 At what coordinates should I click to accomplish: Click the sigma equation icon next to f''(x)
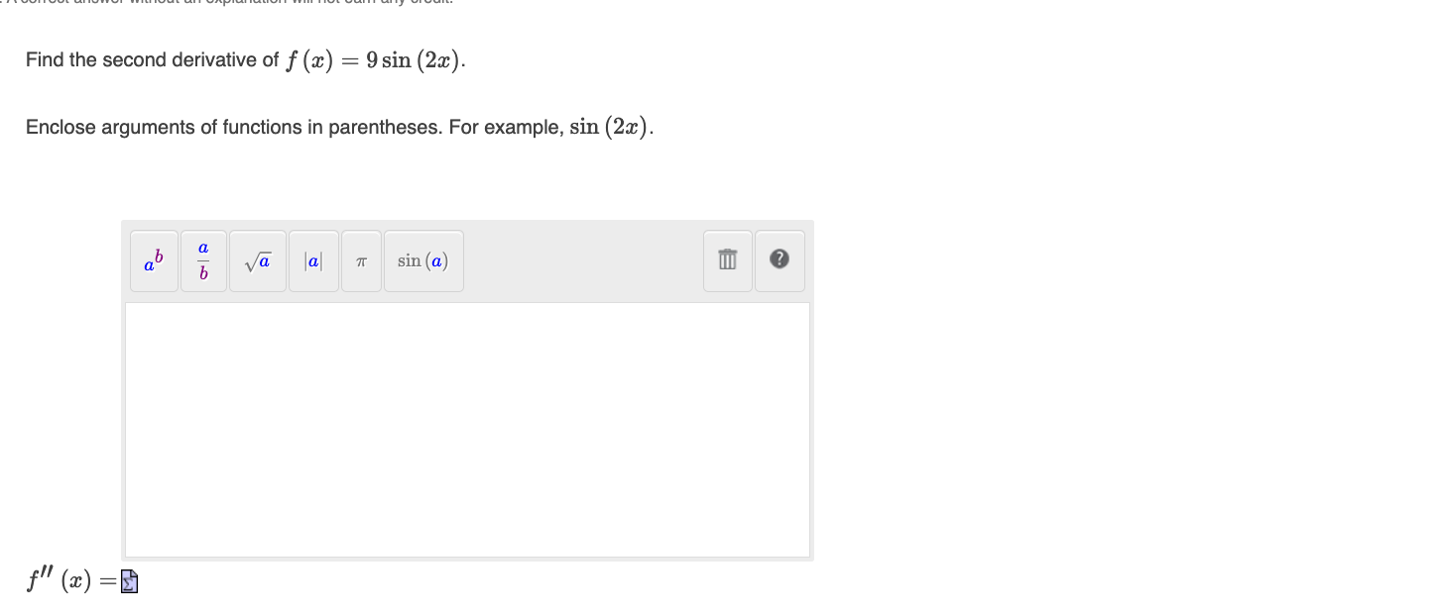128,581
